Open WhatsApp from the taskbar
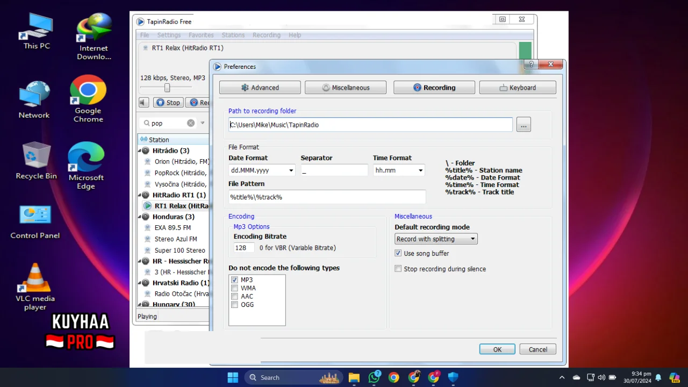This screenshot has width=688, height=387. [x=374, y=377]
